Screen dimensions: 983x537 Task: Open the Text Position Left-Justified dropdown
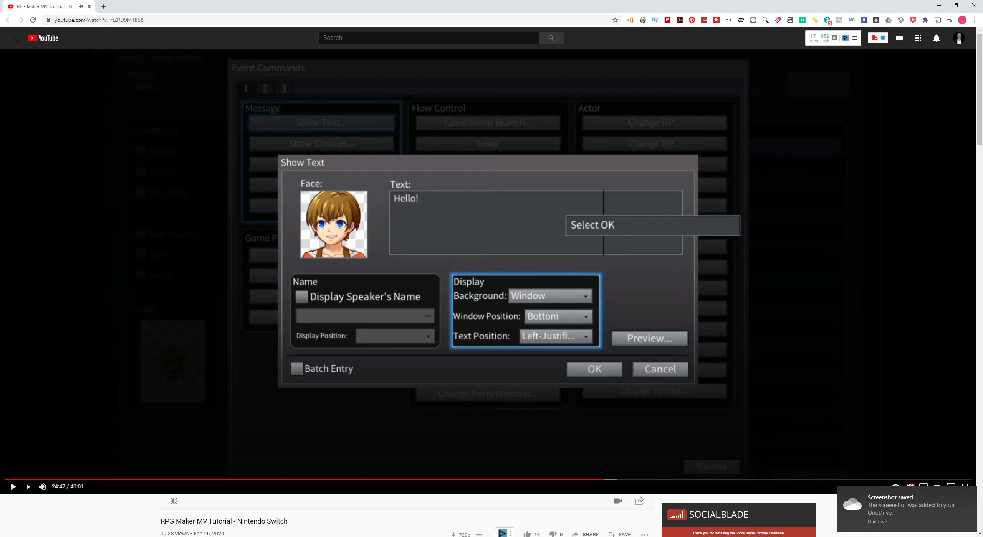click(556, 336)
